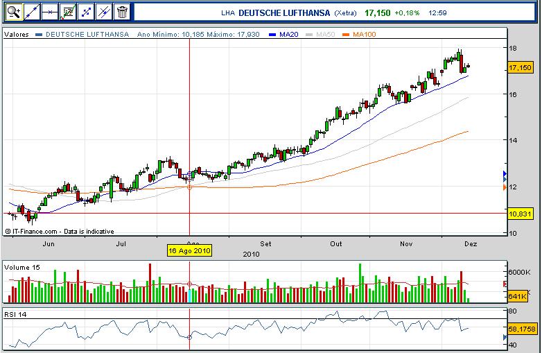The image size is (542, 353).
Task: Select the parallel line drawing tool
Action: pos(104,12)
